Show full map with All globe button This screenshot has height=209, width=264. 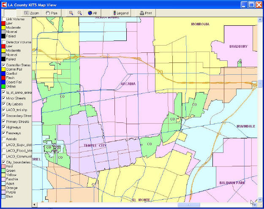(93, 13)
